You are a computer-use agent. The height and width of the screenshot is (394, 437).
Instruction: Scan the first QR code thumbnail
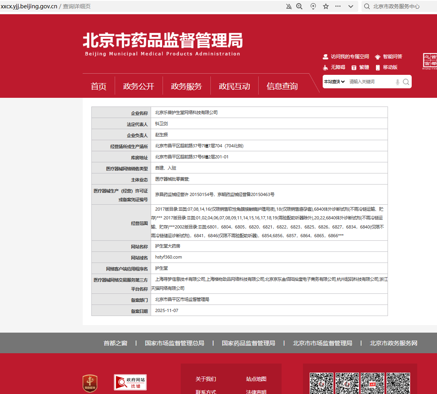click(322, 384)
